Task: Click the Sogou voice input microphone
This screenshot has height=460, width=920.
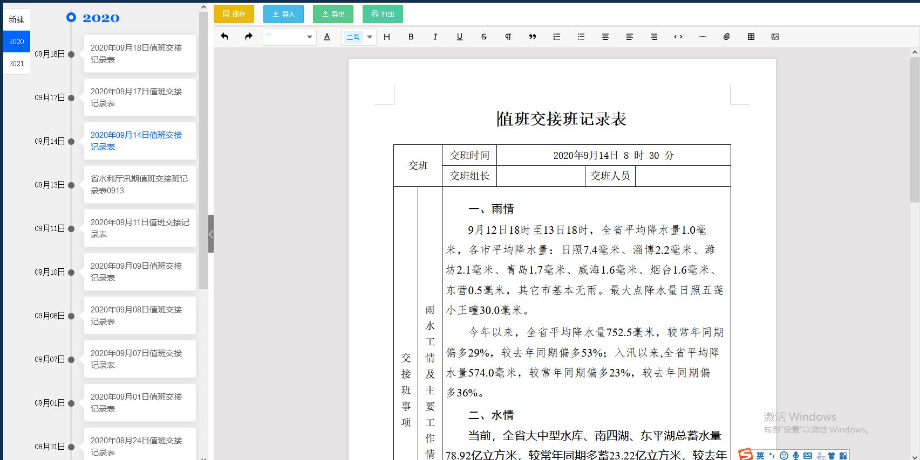Action: pos(796,456)
